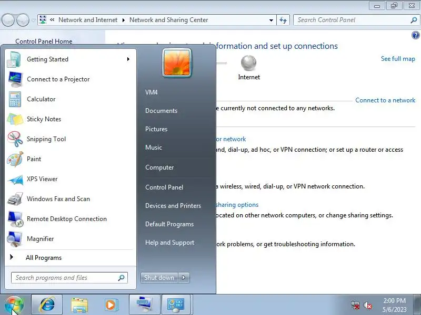Click the user account picture
Viewport: 421px width, 315px height.
pyautogui.click(x=177, y=62)
